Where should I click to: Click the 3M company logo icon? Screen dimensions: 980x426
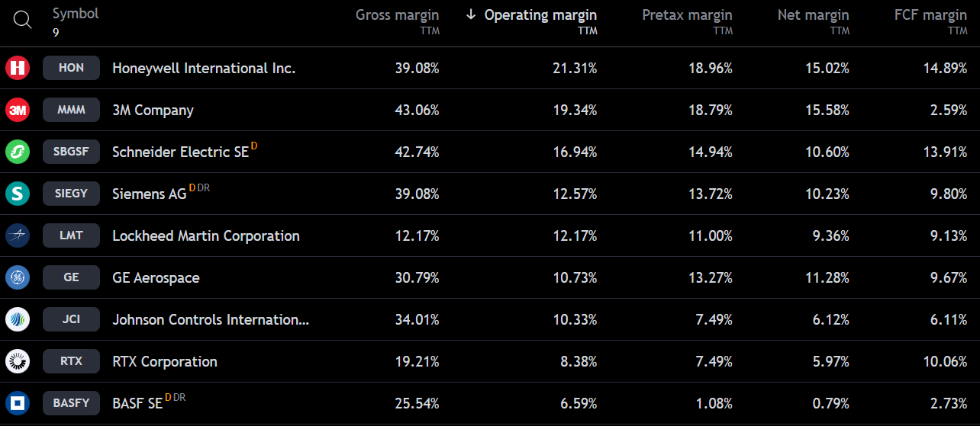tap(18, 110)
